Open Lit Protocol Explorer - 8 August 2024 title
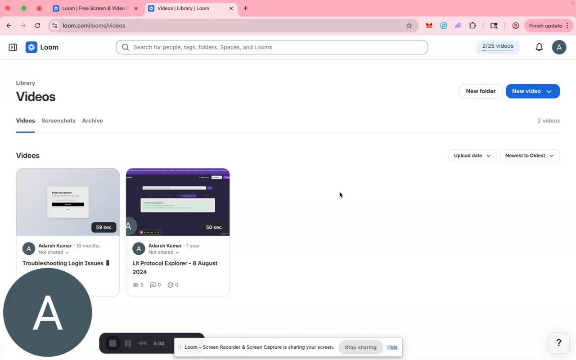Image resolution: width=576 pixels, height=360 pixels. point(175,268)
